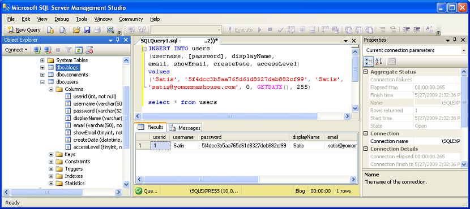Click the Decrease Indent icon
The width and height of the screenshot is (470, 209).
406,30
